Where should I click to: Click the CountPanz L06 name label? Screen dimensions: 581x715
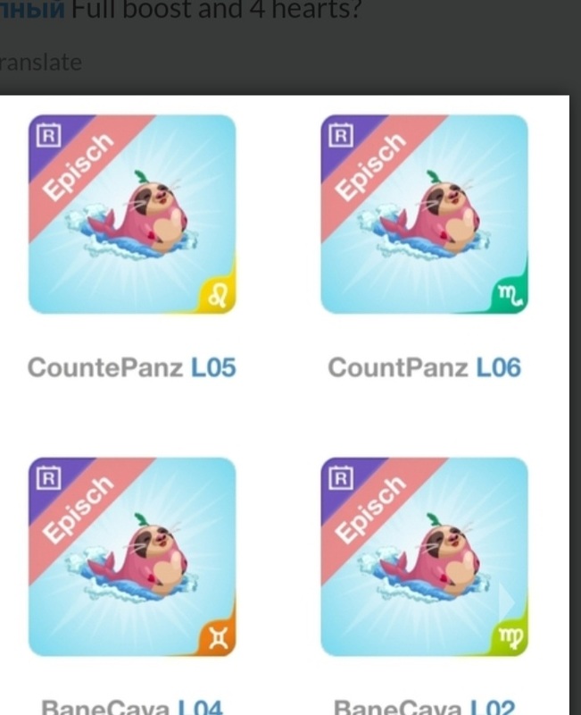tap(424, 367)
